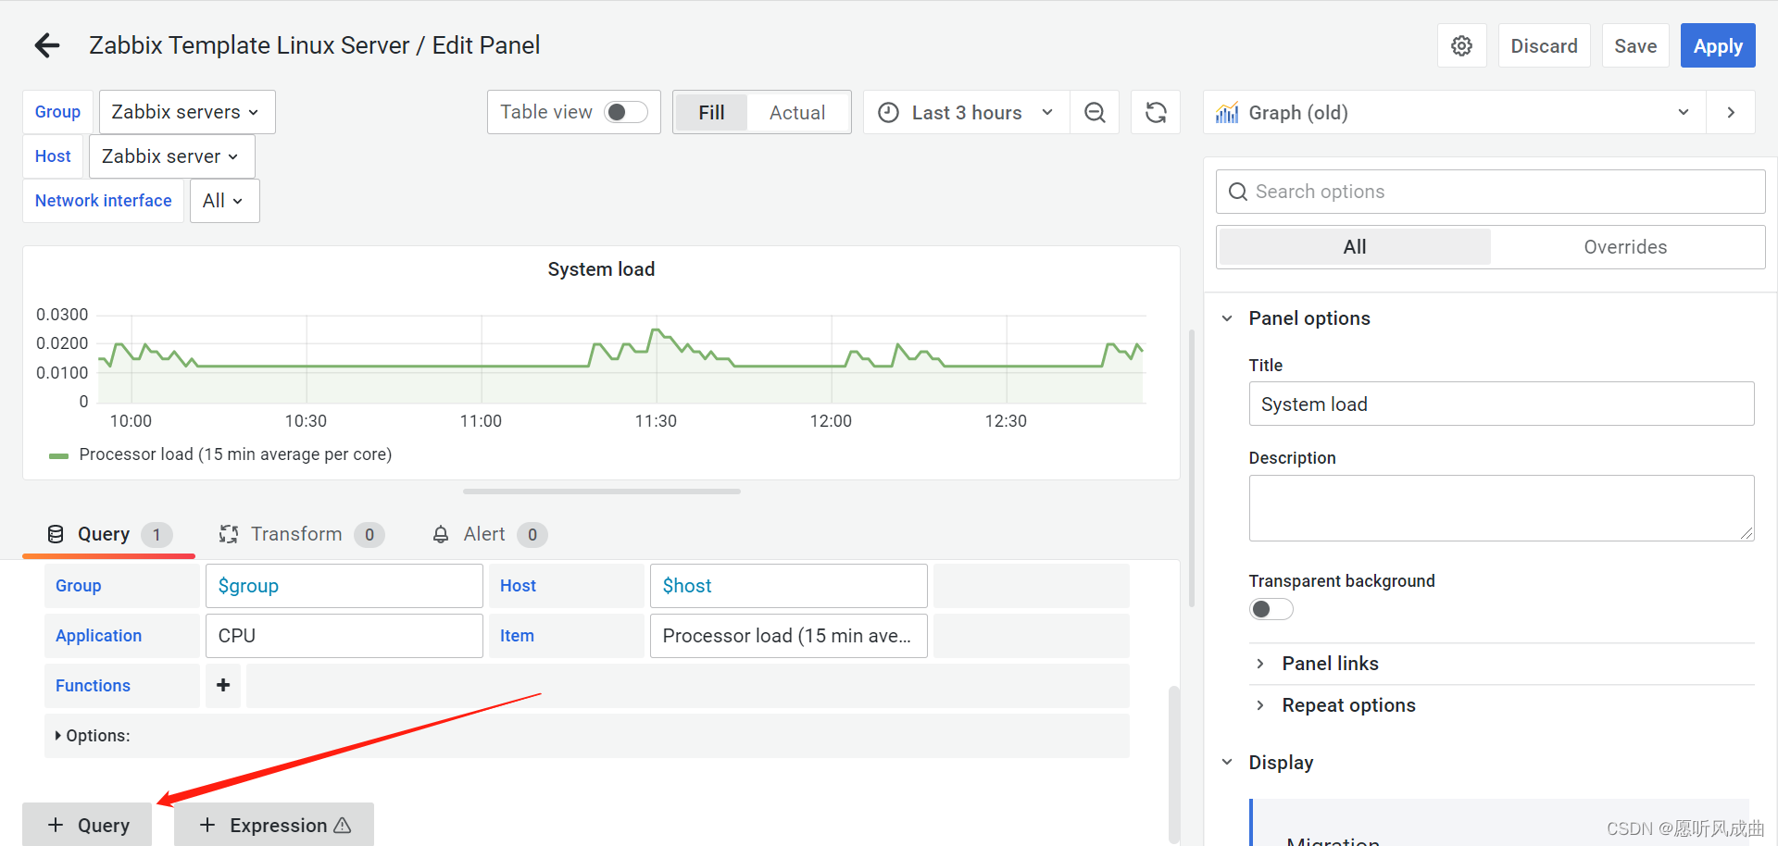
Task: Add a new Query button
Action: (x=87, y=824)
